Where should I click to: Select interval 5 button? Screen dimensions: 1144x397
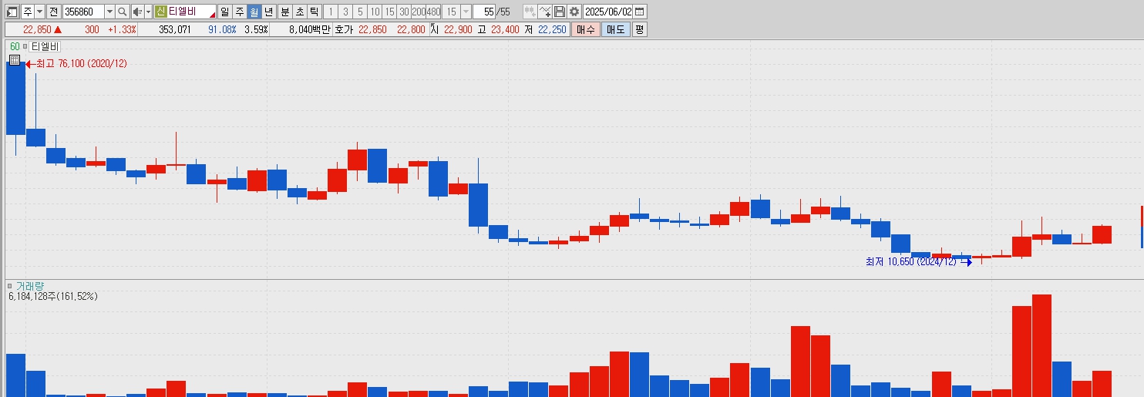[x=359, y=12]
